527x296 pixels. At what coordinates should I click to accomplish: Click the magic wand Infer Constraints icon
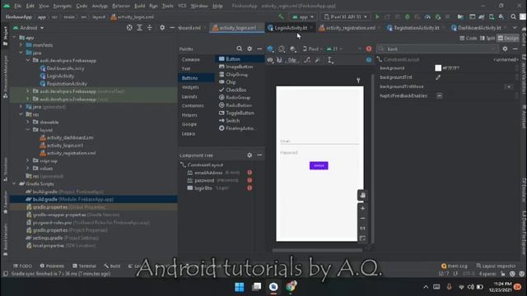pos(317,60)
